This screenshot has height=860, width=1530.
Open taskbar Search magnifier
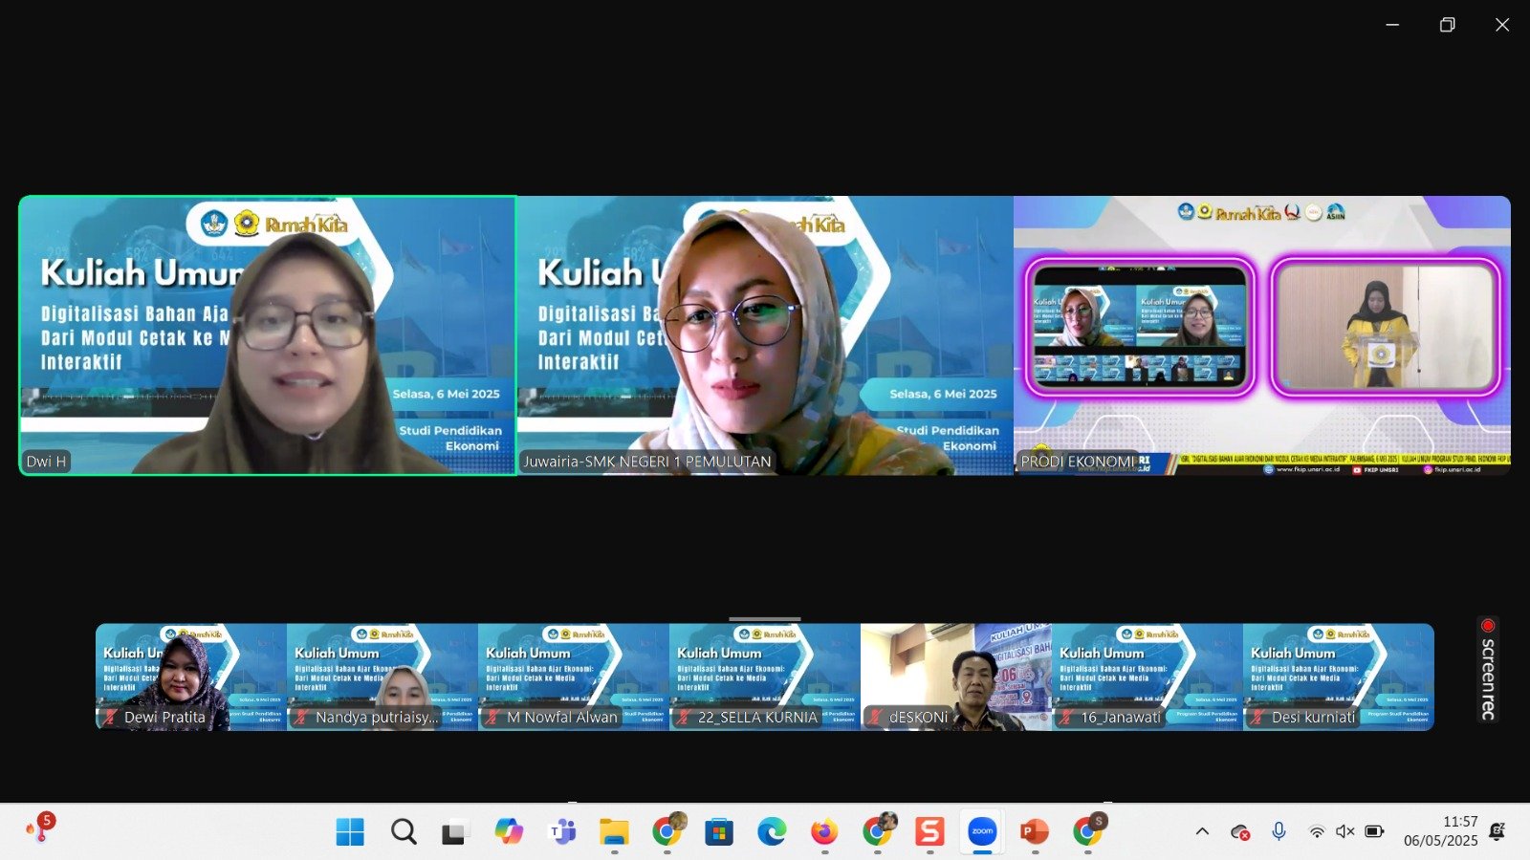tap(404, 831)
